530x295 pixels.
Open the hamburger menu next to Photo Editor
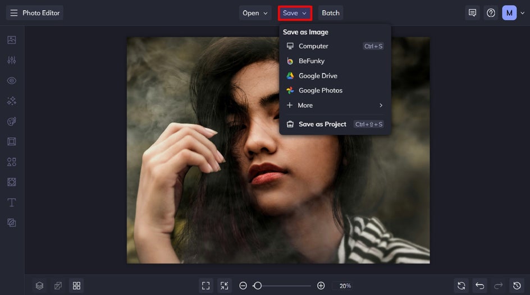coord(13,13)
